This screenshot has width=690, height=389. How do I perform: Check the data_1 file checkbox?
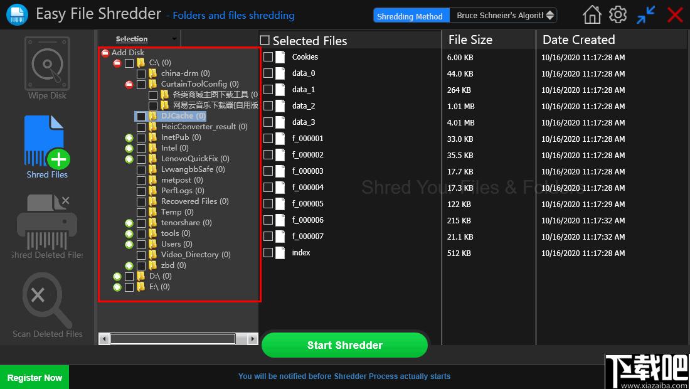pyautogui.click(x=268, y=90)
